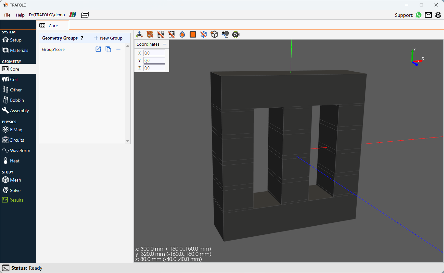Click the camera rotation animation icon
This screenshot has height=273, width=444.
tap(235, 34)
